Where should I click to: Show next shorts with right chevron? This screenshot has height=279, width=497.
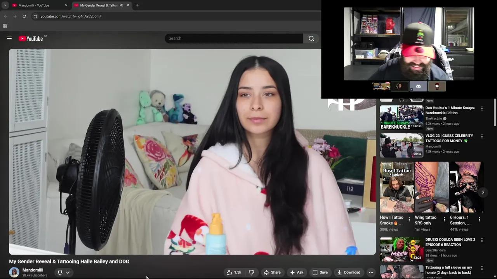click(483, 192)
